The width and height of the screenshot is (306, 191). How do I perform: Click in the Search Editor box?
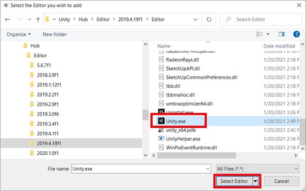pyautogui.click(x=261, y=19)
